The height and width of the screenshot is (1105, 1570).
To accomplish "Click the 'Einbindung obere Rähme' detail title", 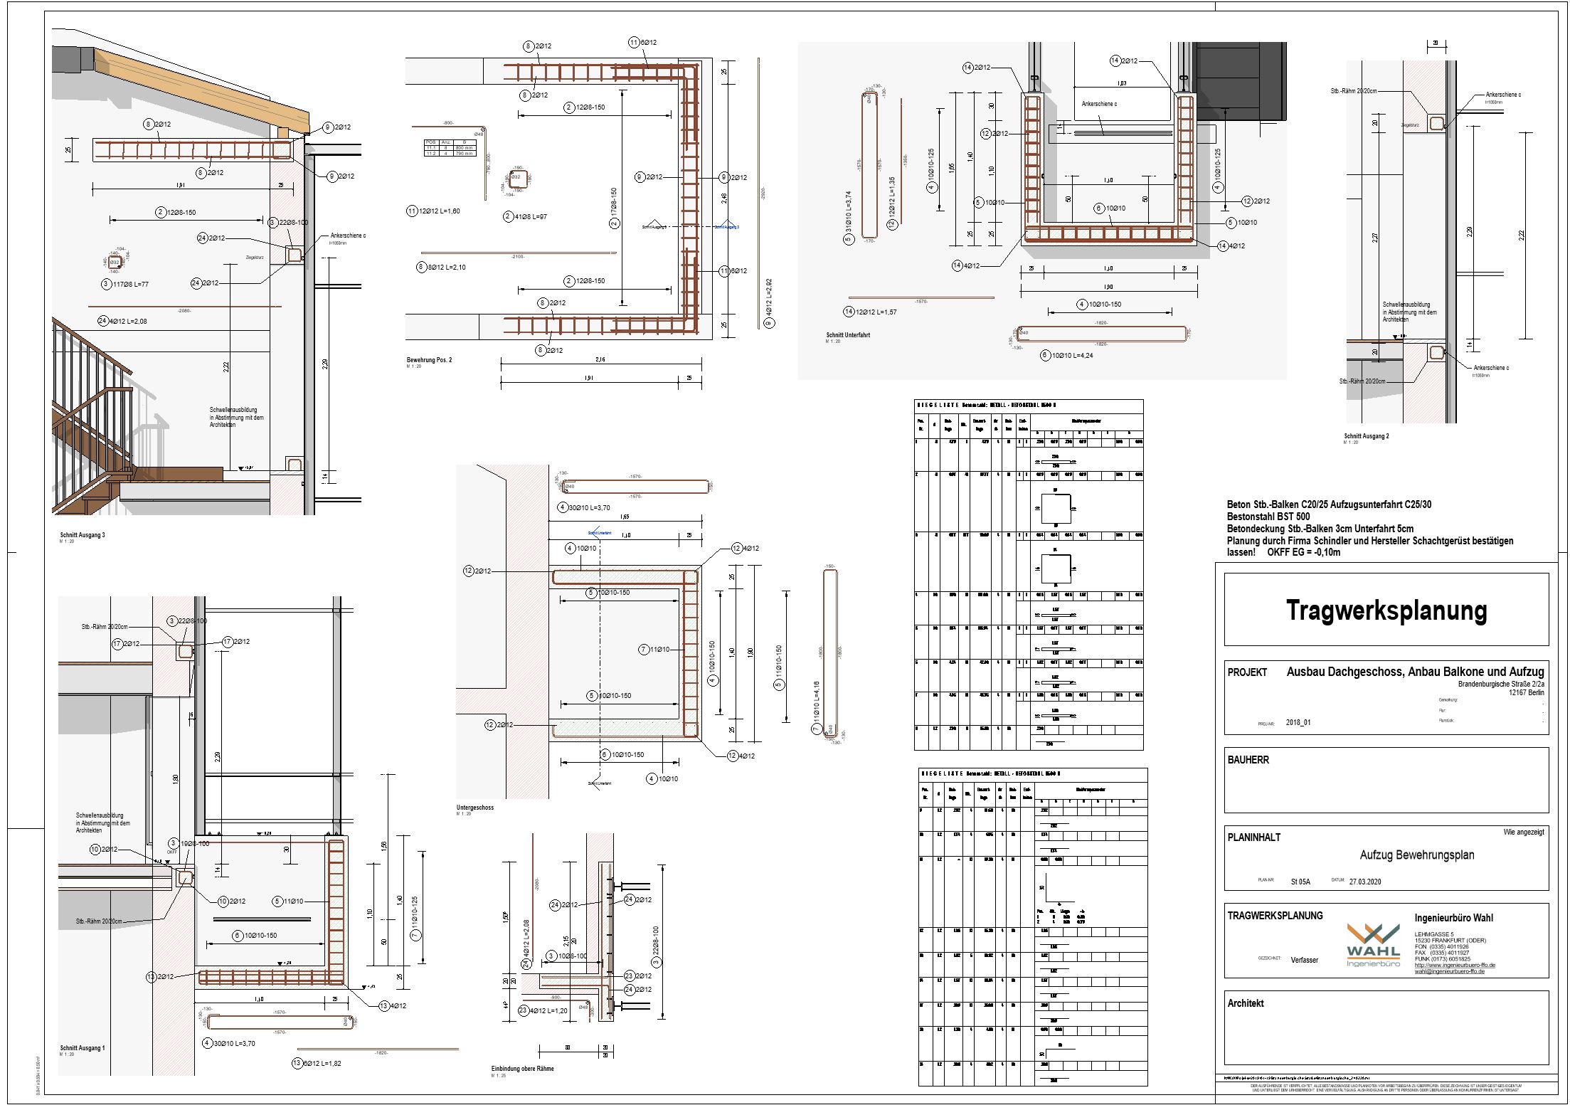I will pyautogui.click(x=521, y=1069).
